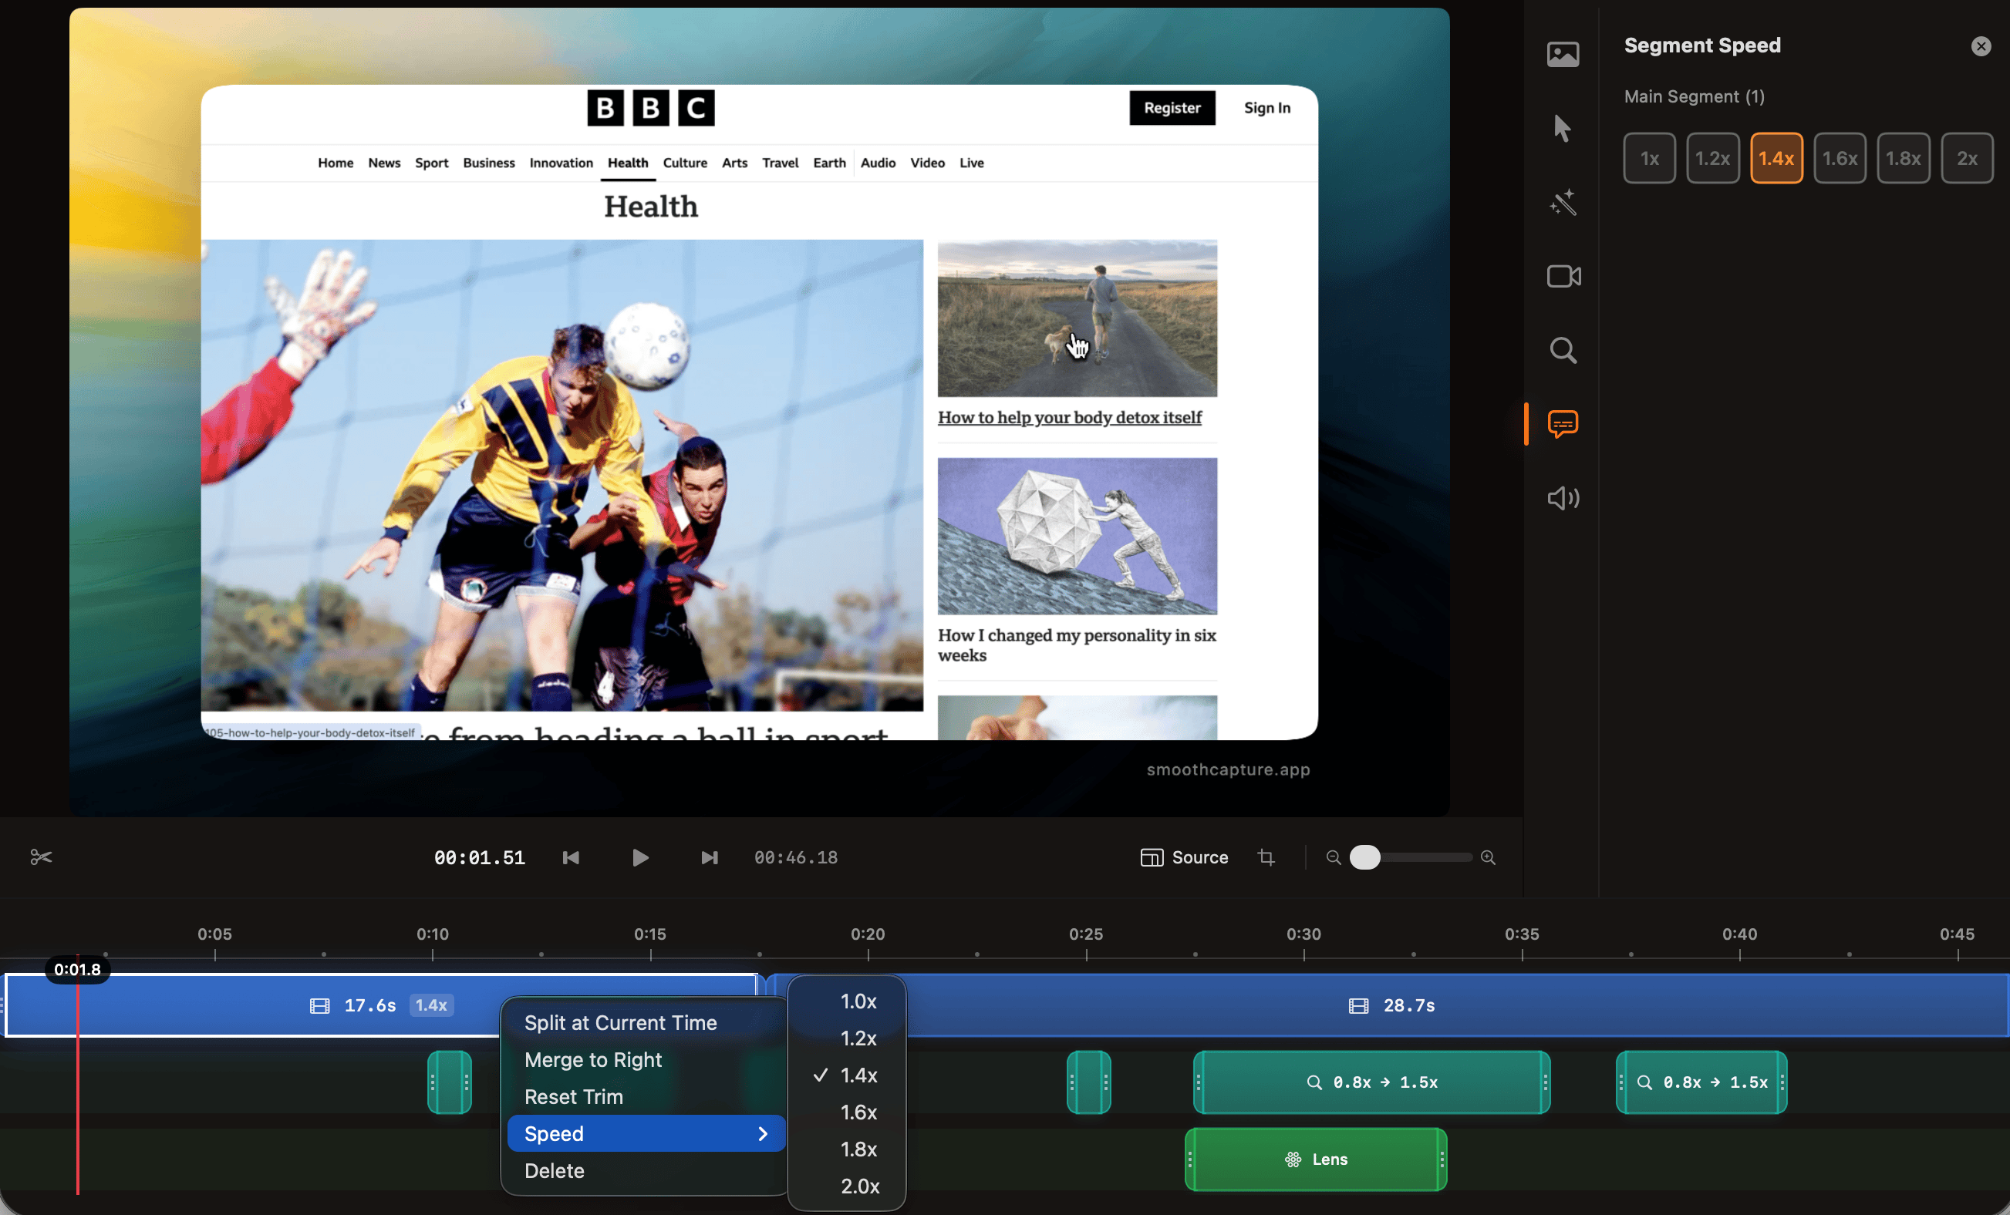Open the camera settings sidebar icon
This screenshot has height=1215, width=2010.
pyautogui.click(x=1562, y=277)
